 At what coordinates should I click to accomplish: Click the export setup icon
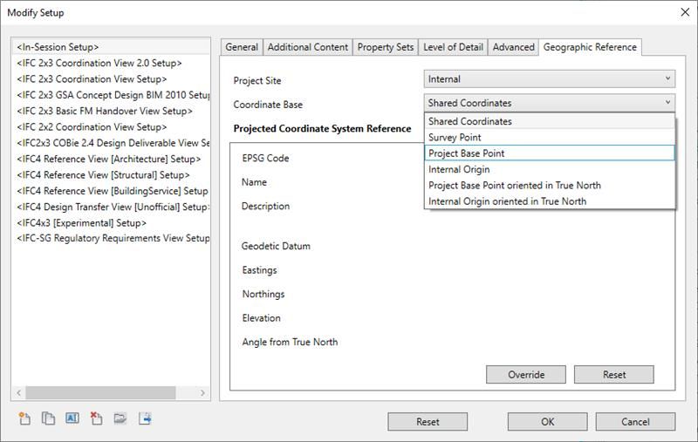(145, 419)
